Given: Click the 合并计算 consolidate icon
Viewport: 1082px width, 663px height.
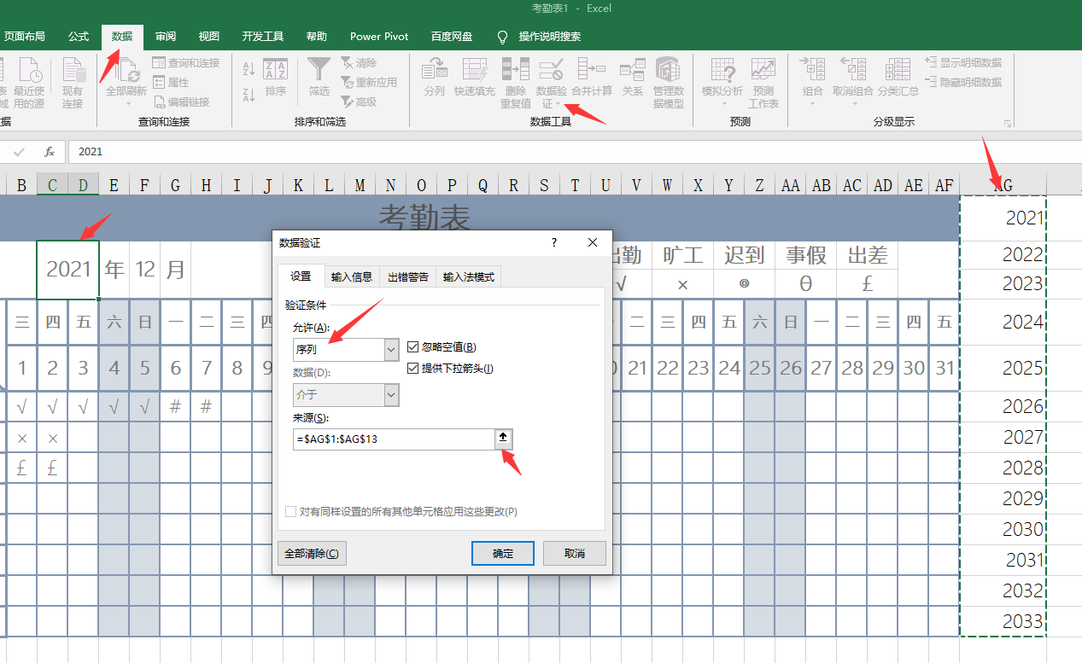Looking at the screenshot, I should (592, 70).
